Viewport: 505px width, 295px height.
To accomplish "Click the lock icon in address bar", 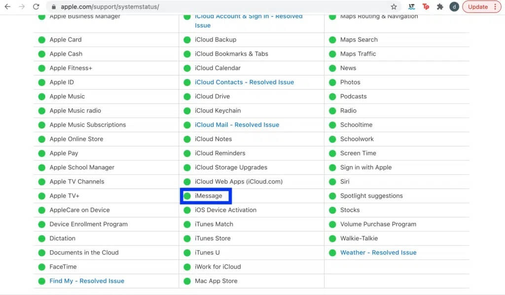I will (x=53, y=7).
